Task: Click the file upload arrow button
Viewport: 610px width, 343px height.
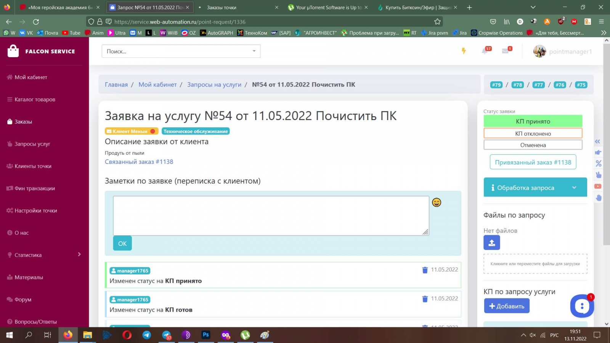Action: (x=492, y=242)
